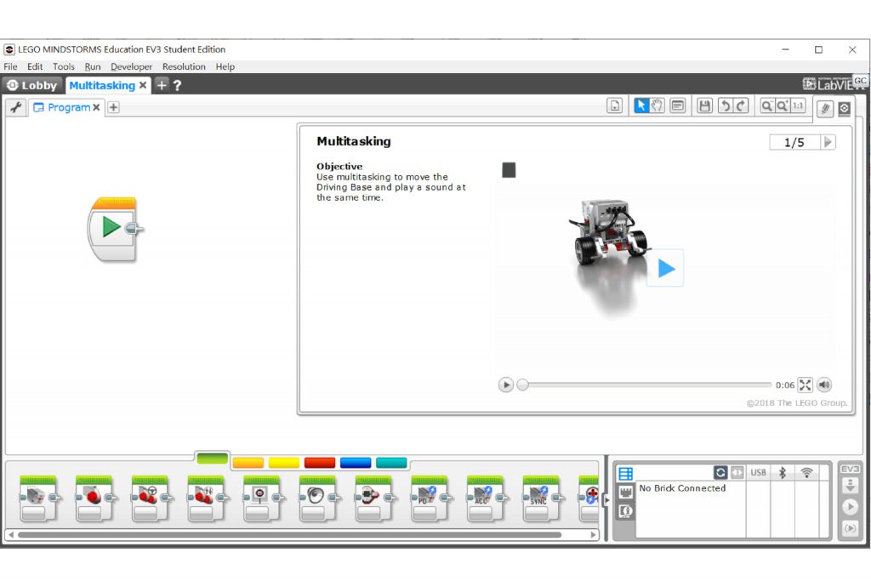Download and run the program on the EV3 brick

click(x=850, y=507)
